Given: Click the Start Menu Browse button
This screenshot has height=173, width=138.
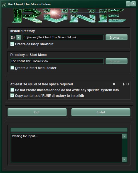Looking at the screenshot, I should coord(117,61).
